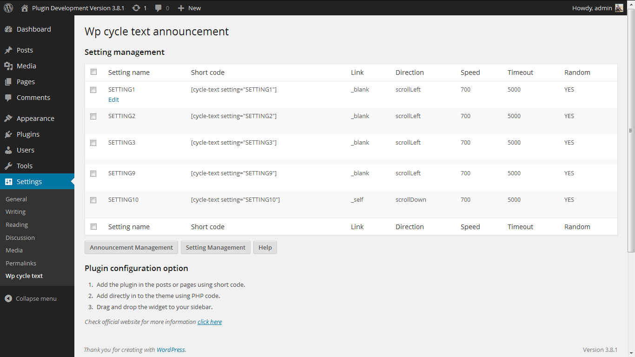Click the Comments sidebar bubble icon
Viewport: 635px width, 357px height.
pyautogui.click(x=8, y=98)
